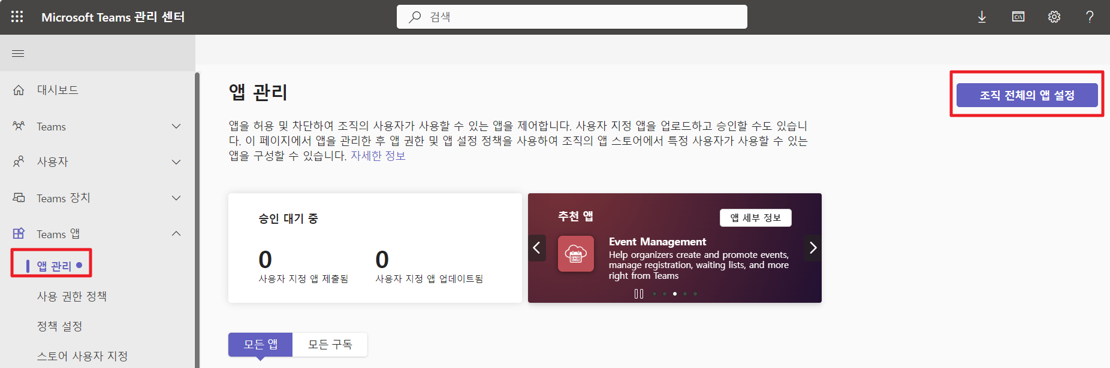Click the 추천 앱 banner heading
The width and height of the screenshot is (1110, 368).
click(x=575, y=216)
